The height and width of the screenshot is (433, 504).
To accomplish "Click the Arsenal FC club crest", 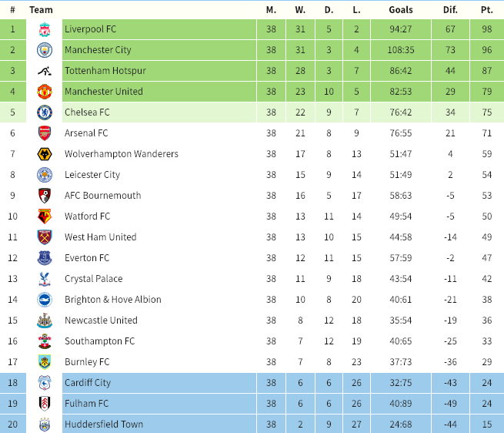I will 44,133.
